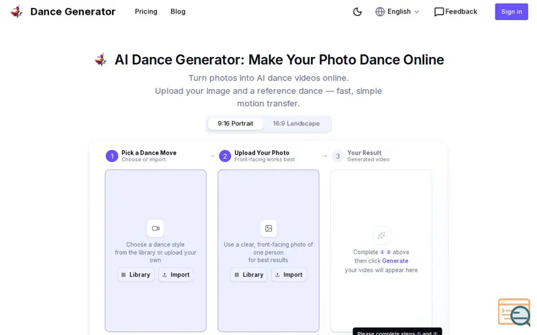Open the Blog page
Viewport: 537px width, 335px height.
coord(178,11)
